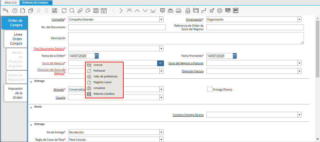Click the undo arrow toolbar icon
Screen dimensions: 320x142
5,11
